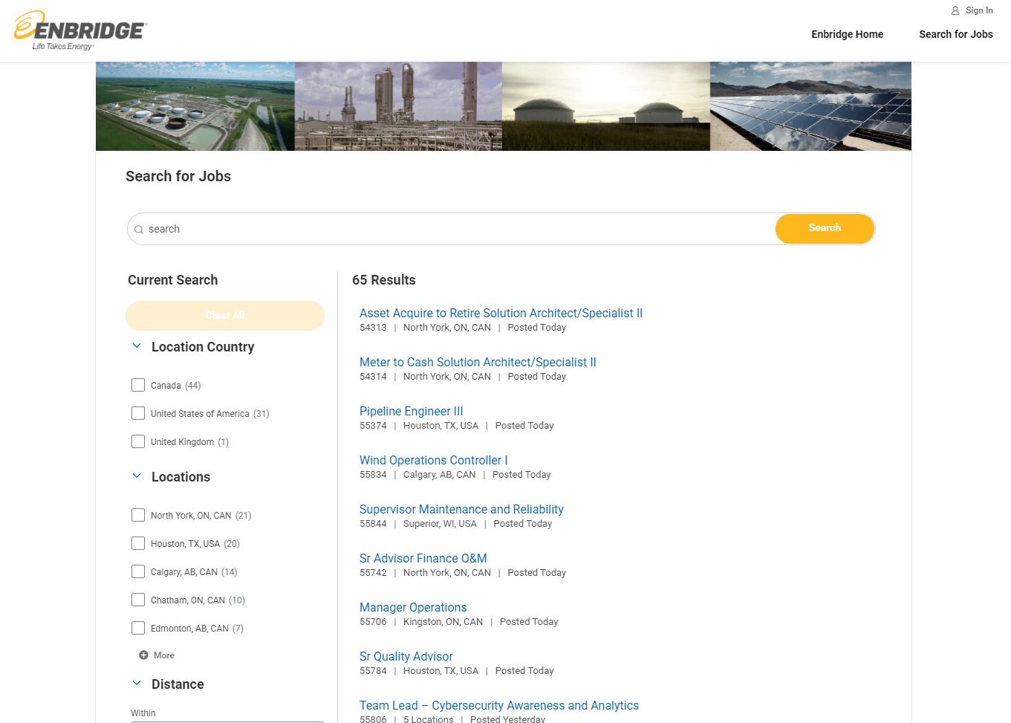Enable the Calgary, AB, CAN filter

pos(138,571)
